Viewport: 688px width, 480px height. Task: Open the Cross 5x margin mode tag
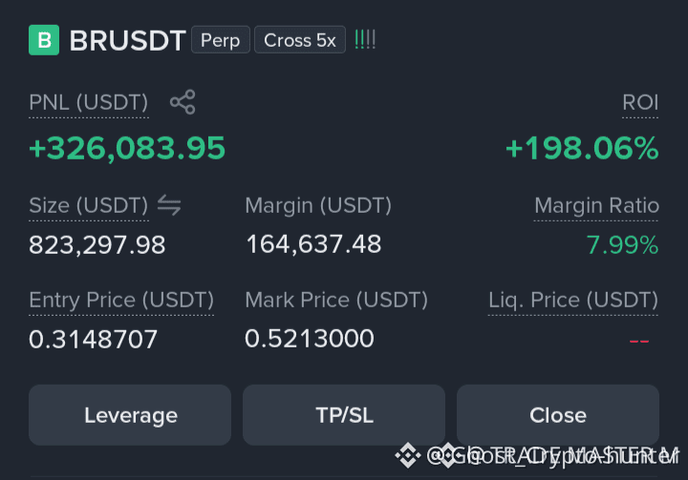click(300, 40)
